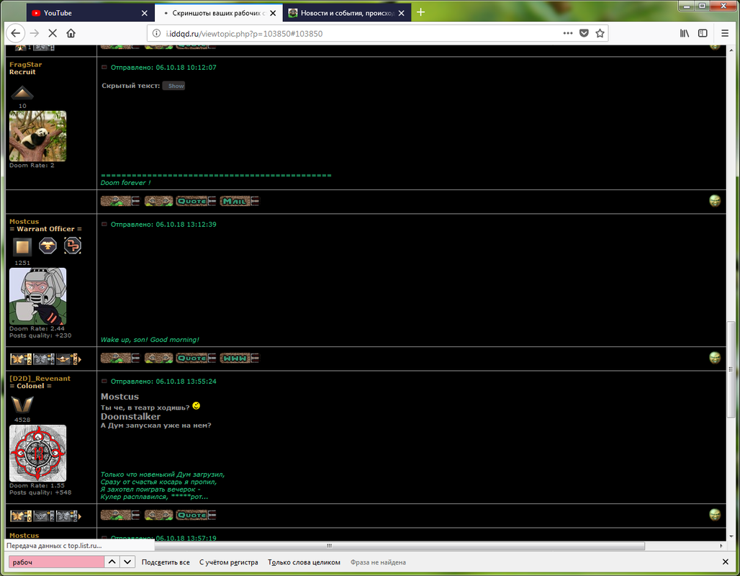Click Mostcus's square gold rank badge
The width and height of the screenshot is (740, 576).
(22, 246)
